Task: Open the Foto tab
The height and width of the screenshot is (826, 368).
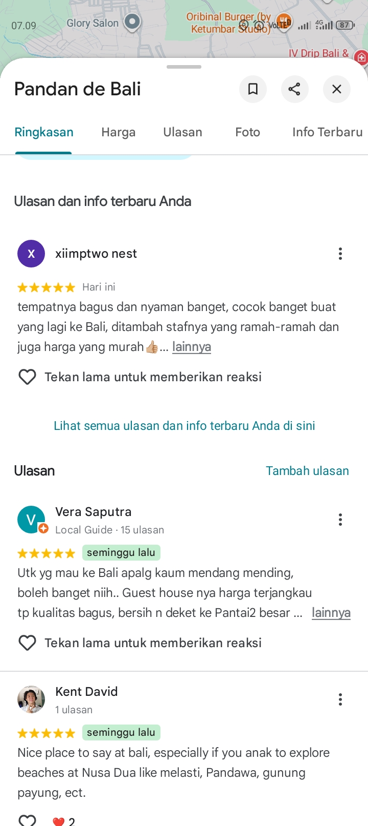Action: (x=248, y=132)
